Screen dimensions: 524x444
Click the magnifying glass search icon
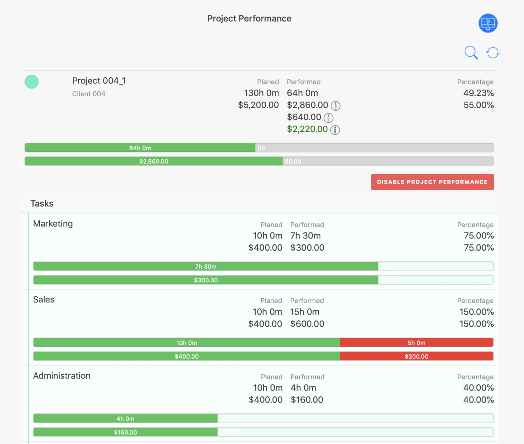pos(471,53)
